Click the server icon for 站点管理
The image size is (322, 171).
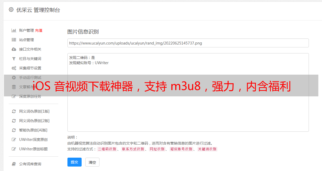(14, 40)
